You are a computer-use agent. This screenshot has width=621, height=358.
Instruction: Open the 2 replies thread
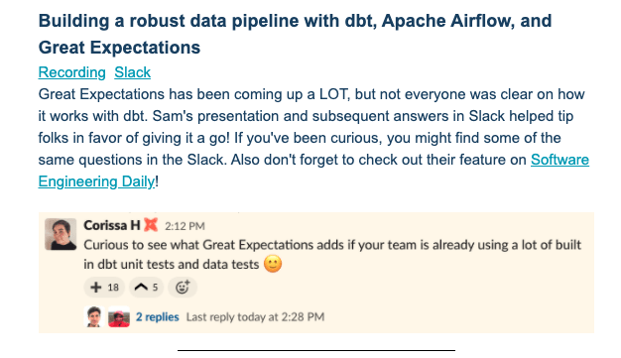click(157, 316)
